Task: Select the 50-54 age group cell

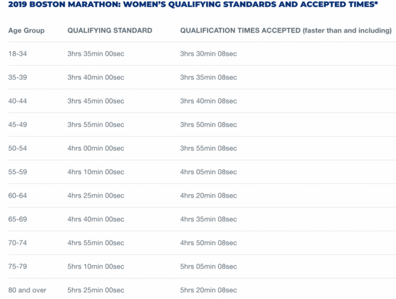Action: point(17,148)
